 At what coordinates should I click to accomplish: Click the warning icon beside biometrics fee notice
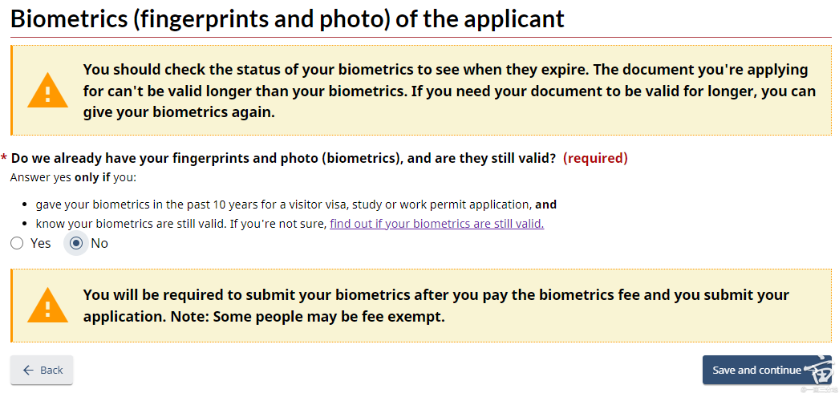(47, 306)
